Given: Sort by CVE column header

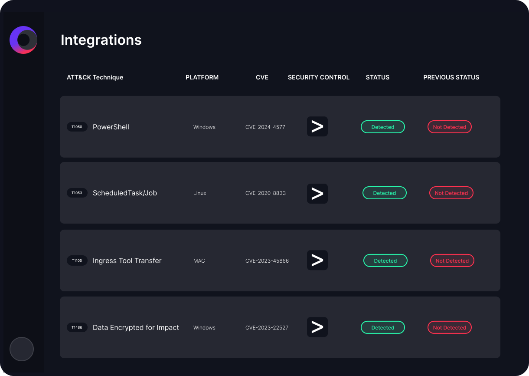Looking at the screenshot, I should point(262,77).
